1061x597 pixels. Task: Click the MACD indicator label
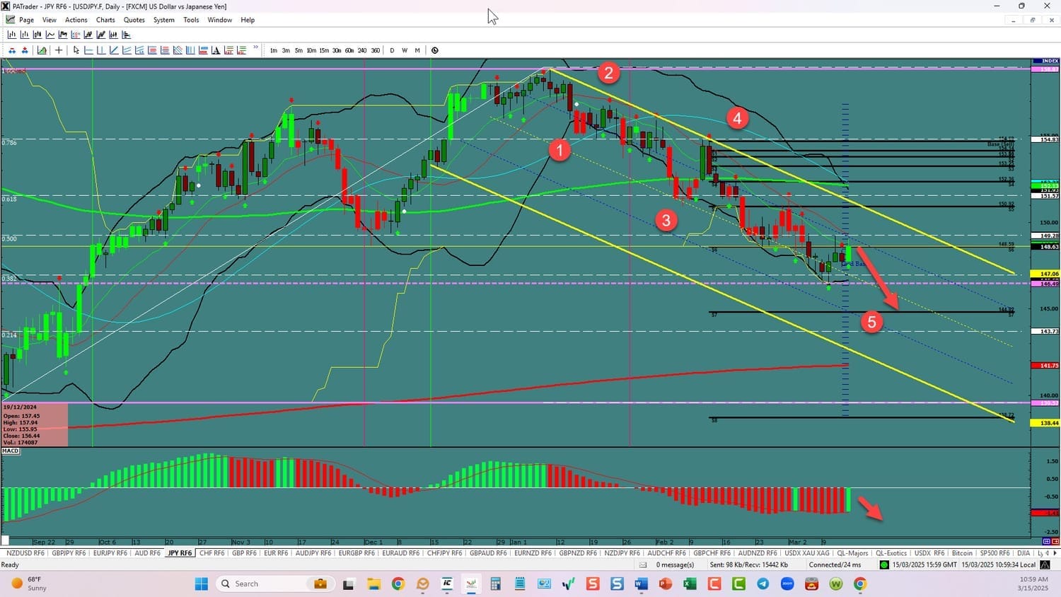[11, 451]
